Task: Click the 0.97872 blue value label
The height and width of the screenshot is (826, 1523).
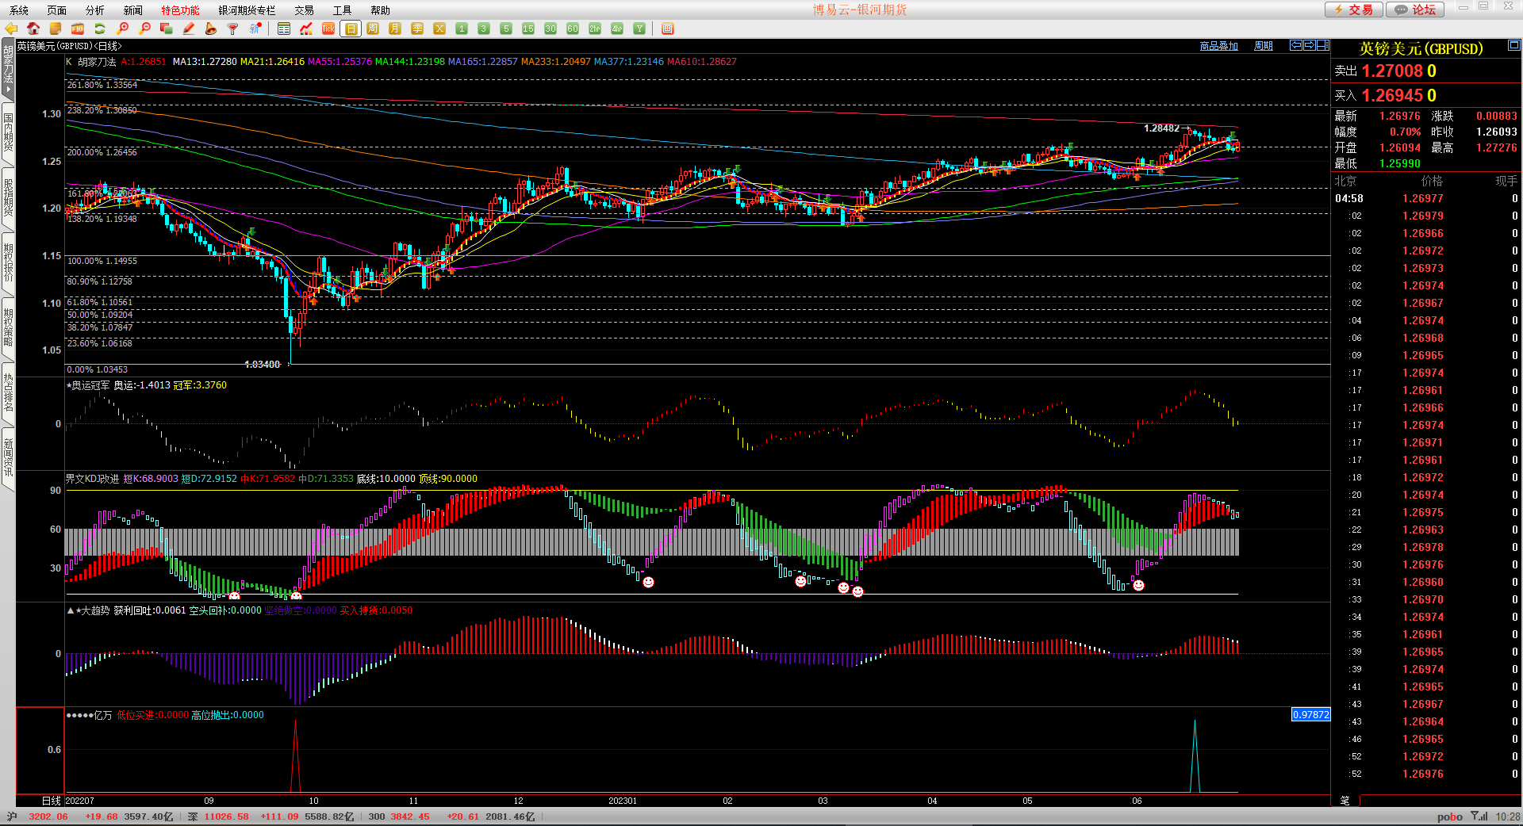Action: pos(1310,714)
